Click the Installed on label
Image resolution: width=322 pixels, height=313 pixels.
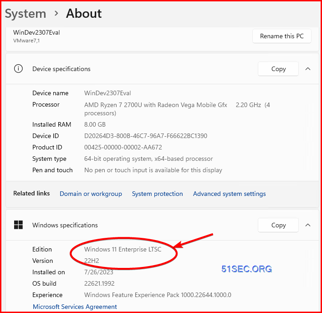point(48,272)
